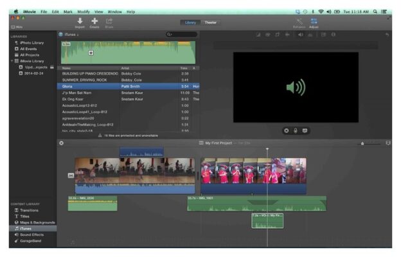401x257 pixels.
Task: Open Transitions in Content Library
Action: pos(26,210)
